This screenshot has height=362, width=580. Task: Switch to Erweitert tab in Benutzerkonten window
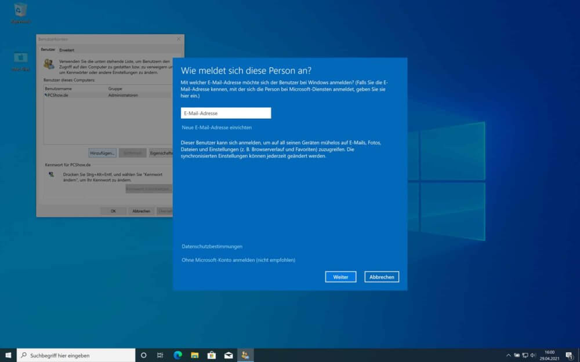point(67,50)
